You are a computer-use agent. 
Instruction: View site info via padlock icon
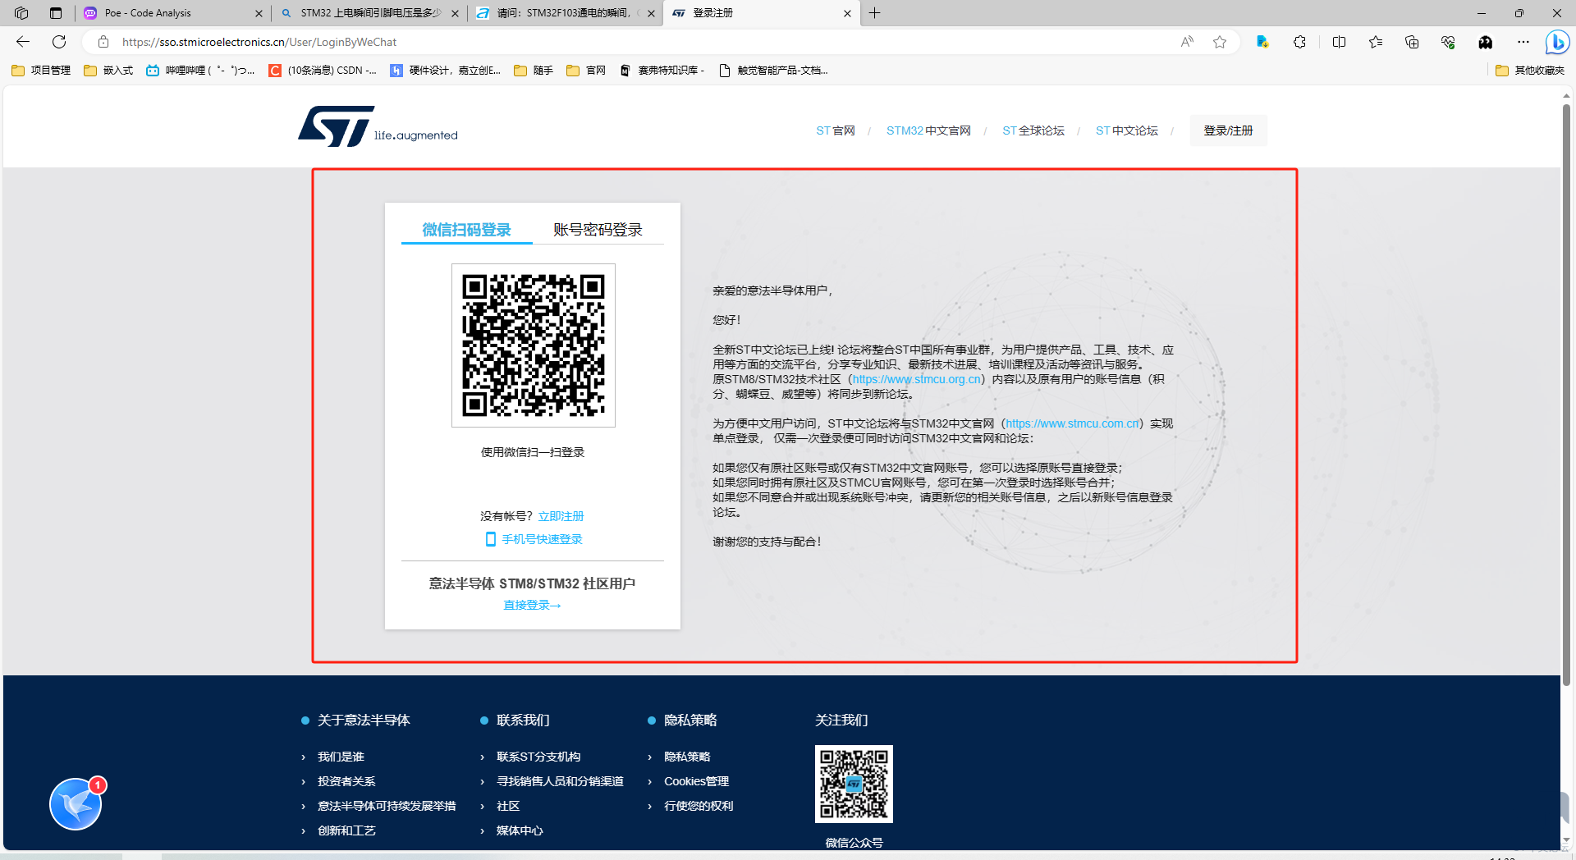click(103, 42)
